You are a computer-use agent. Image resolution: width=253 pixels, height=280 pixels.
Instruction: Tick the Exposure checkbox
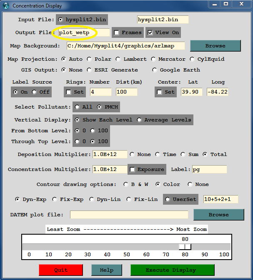133,169
